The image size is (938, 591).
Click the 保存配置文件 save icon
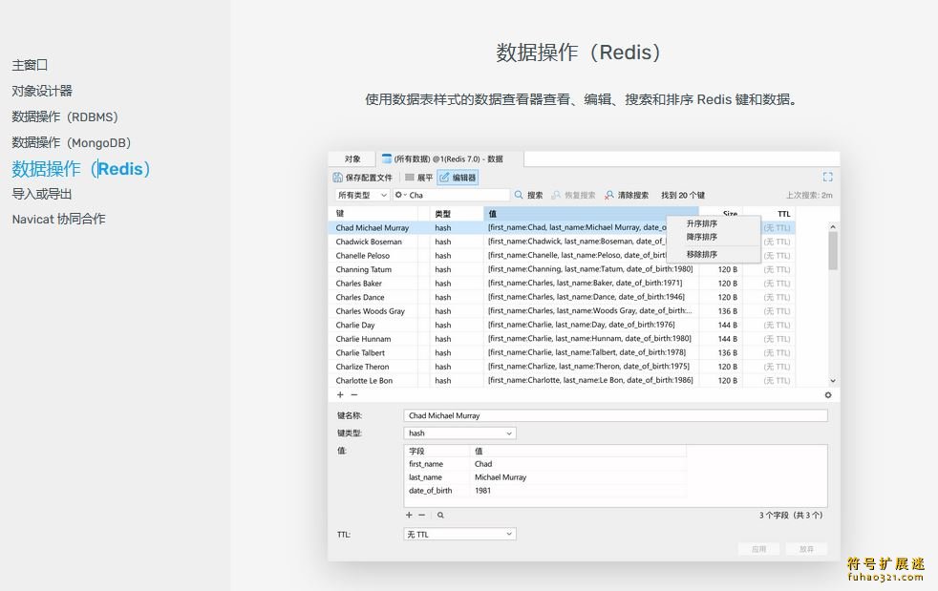337,178
